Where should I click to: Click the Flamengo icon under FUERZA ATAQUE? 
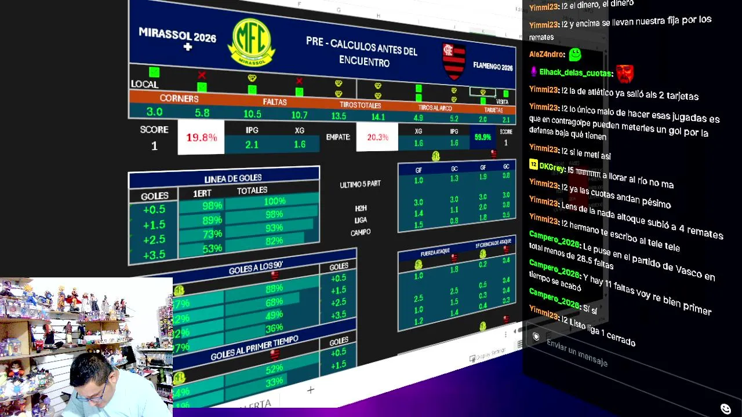(x=454, y=258)
